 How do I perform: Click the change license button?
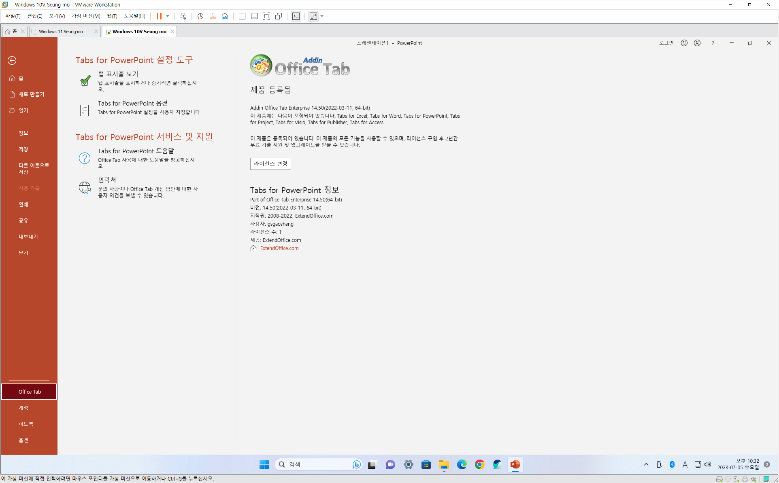(270, 164)
